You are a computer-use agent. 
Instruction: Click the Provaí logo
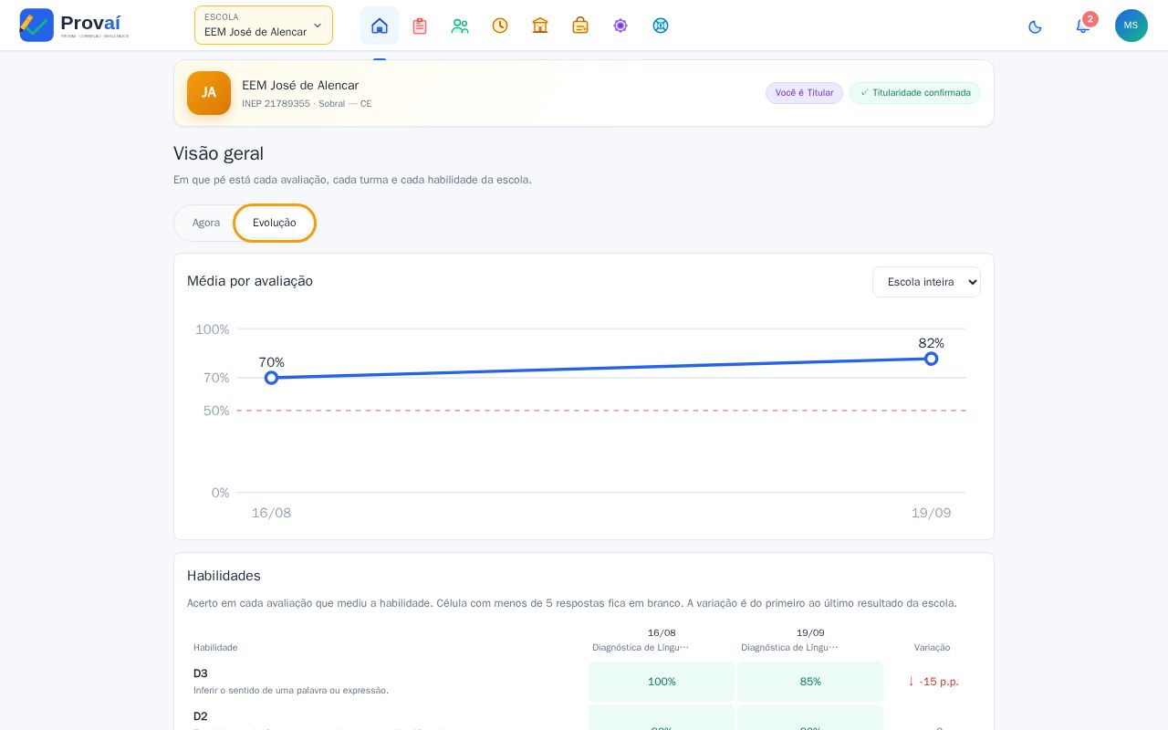pyautogui.click(x=74, y=26)
